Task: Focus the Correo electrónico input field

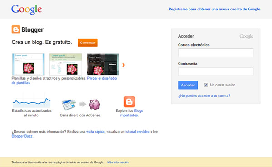Action: point(216,52)
